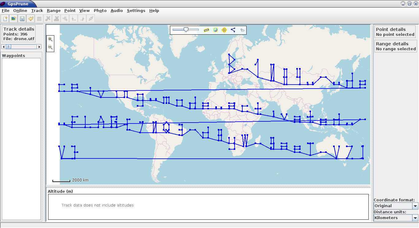Open the Coordinate format dropdown
This screenshot has width=419, height=228.
point(396,206)
